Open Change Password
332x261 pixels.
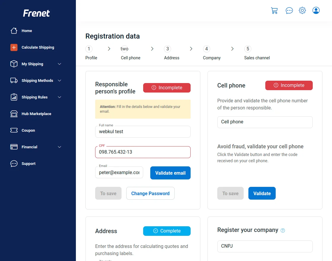click(150, 193)
